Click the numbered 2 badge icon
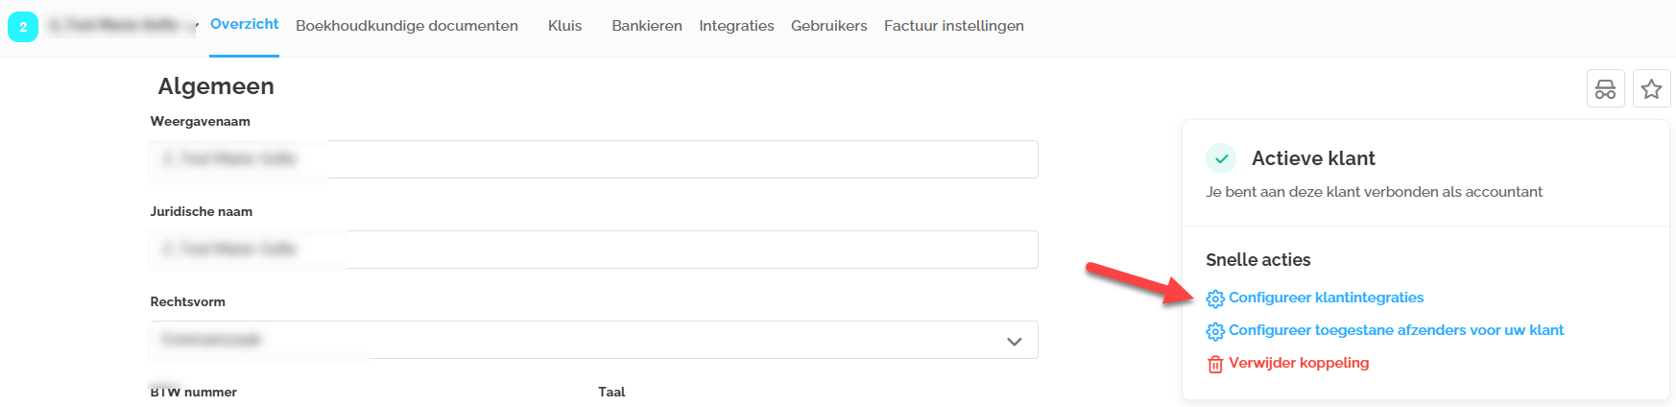Viewport: 1676px width, 407px height. (x=23, y=27)
